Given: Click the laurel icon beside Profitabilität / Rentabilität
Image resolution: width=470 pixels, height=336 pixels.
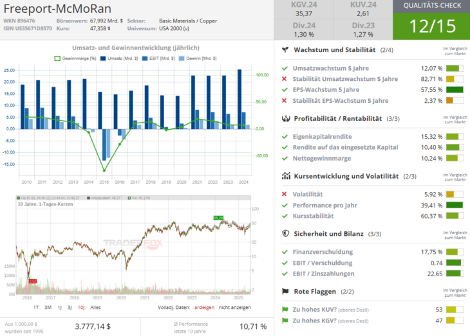Looking at the screenshot, I should 286,118.
